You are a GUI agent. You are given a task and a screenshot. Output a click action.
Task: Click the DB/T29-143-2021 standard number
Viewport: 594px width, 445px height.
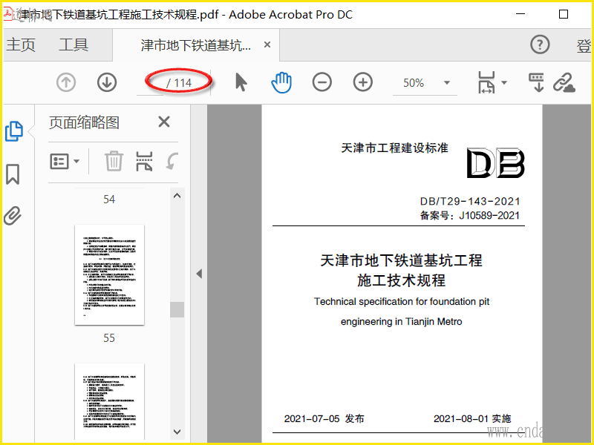pos(470,201)
